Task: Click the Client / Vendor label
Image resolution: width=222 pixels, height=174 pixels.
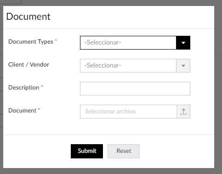Action: tap(28, 65)
